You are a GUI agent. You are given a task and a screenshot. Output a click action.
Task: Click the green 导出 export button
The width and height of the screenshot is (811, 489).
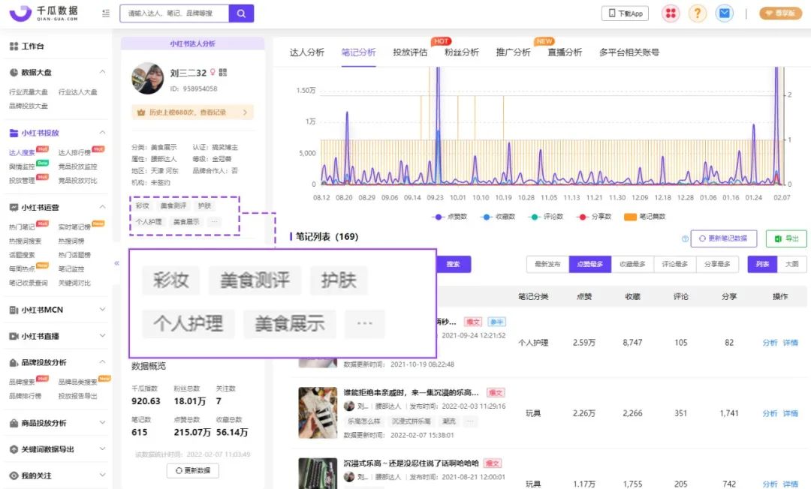(x=786, y=238)
